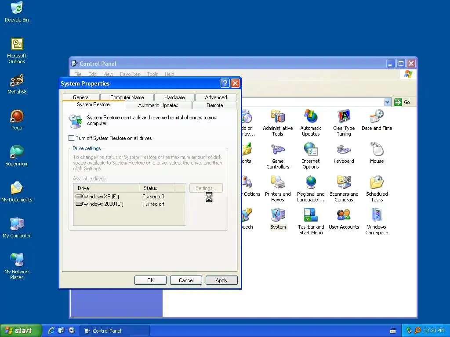Click the System Restore tab
Viewport: 450px width, 337px height.
pyautogui.click(x=93, y=104)
